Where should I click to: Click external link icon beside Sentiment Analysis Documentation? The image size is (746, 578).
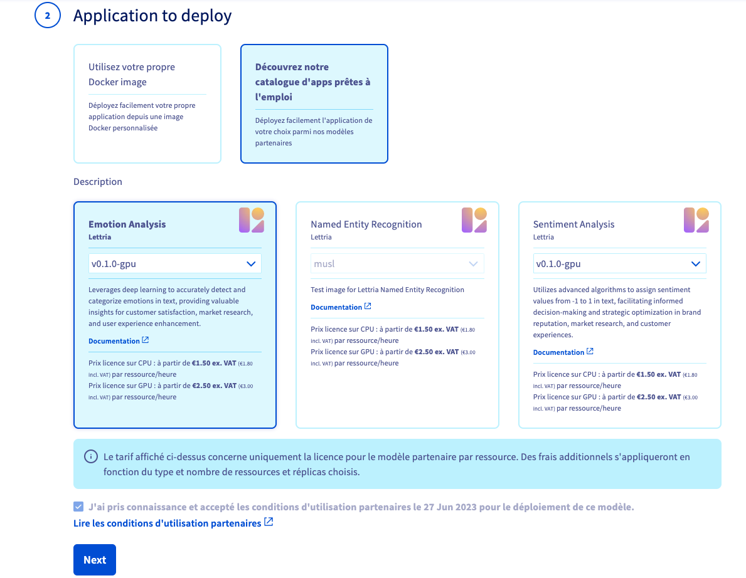(590, 352)
